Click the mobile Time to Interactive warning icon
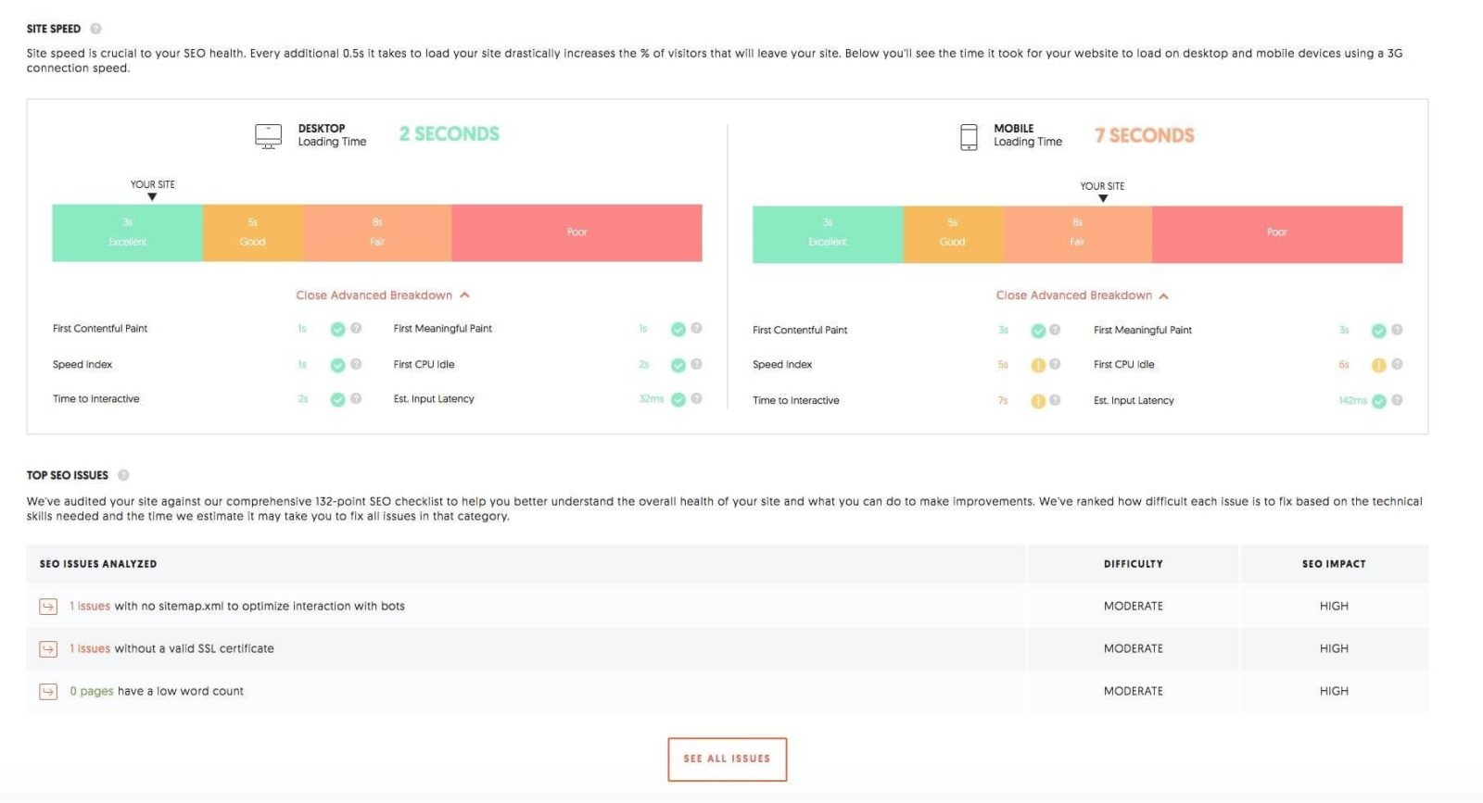The image size is (1483, 803). [1038, 401]
